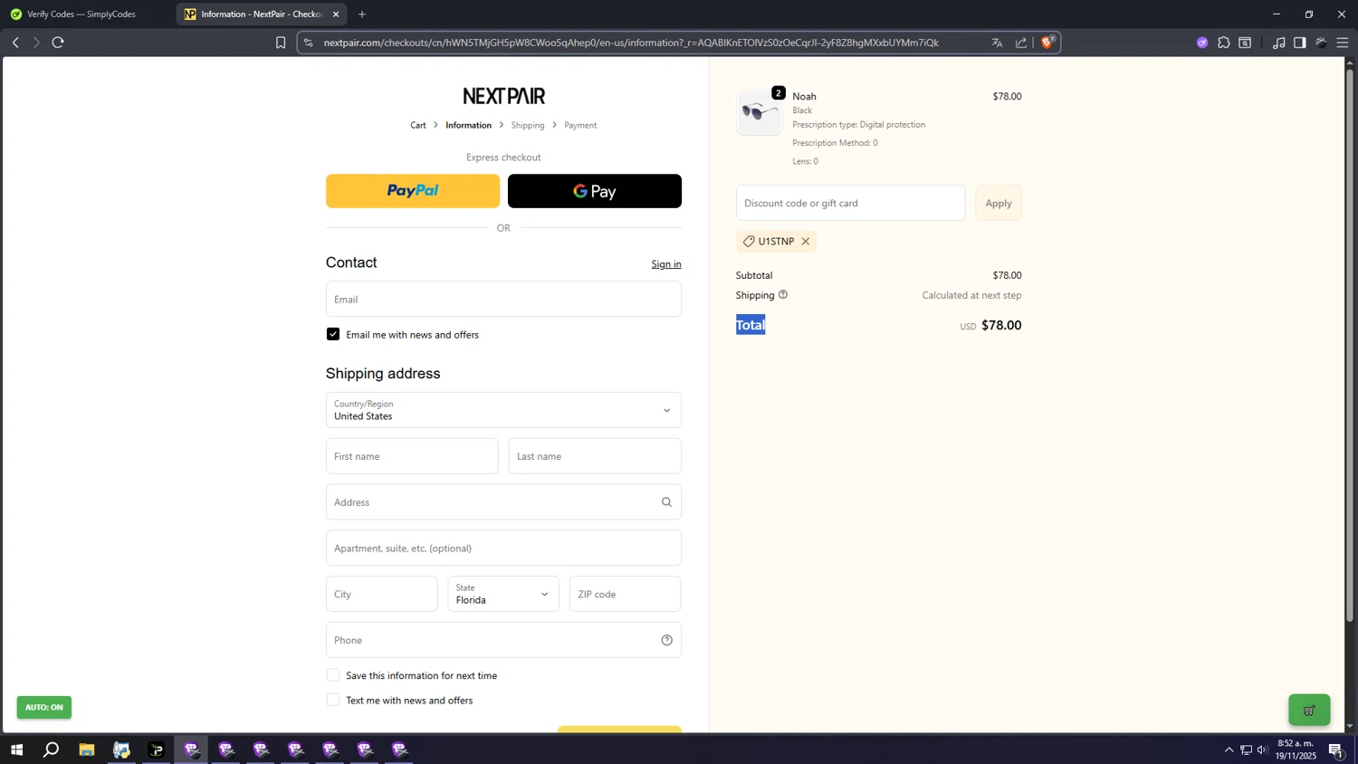The width and height of the screenshot is (1358, 764).
Task: Click the address search magnifier icon
Action: pyautogui.click(x=666, y=502)
